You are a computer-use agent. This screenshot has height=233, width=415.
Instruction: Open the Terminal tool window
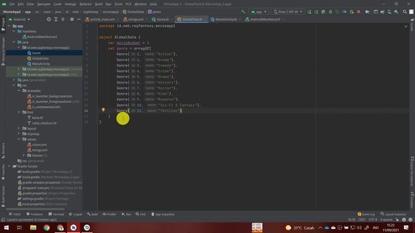tap(56, 214)
